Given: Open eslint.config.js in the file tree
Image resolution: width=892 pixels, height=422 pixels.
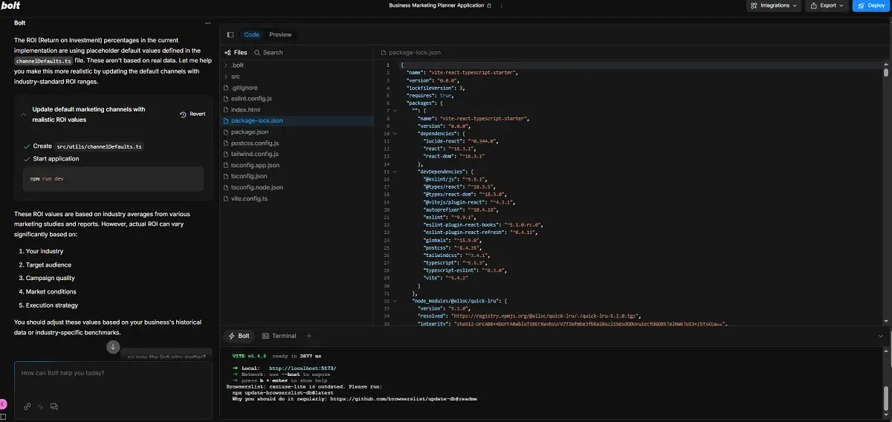Looking at the screenshot, I should [297, 98].
